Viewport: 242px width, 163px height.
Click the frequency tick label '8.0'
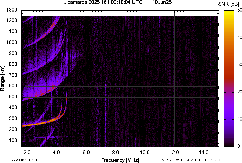pyautogui.click(x=116, y=153)
